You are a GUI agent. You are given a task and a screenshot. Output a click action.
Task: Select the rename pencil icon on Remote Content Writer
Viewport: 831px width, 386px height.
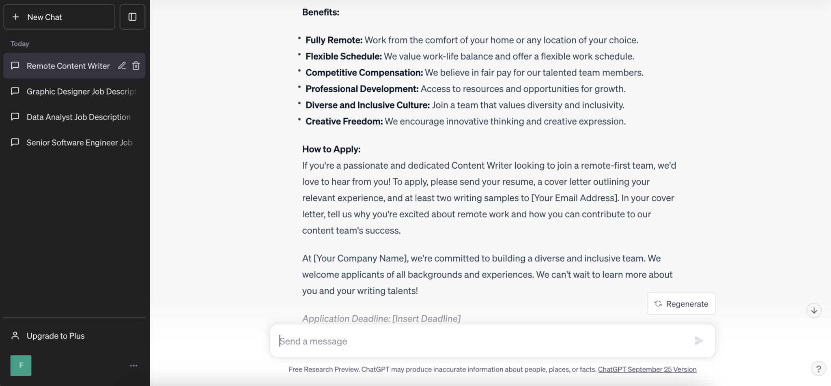122,65
